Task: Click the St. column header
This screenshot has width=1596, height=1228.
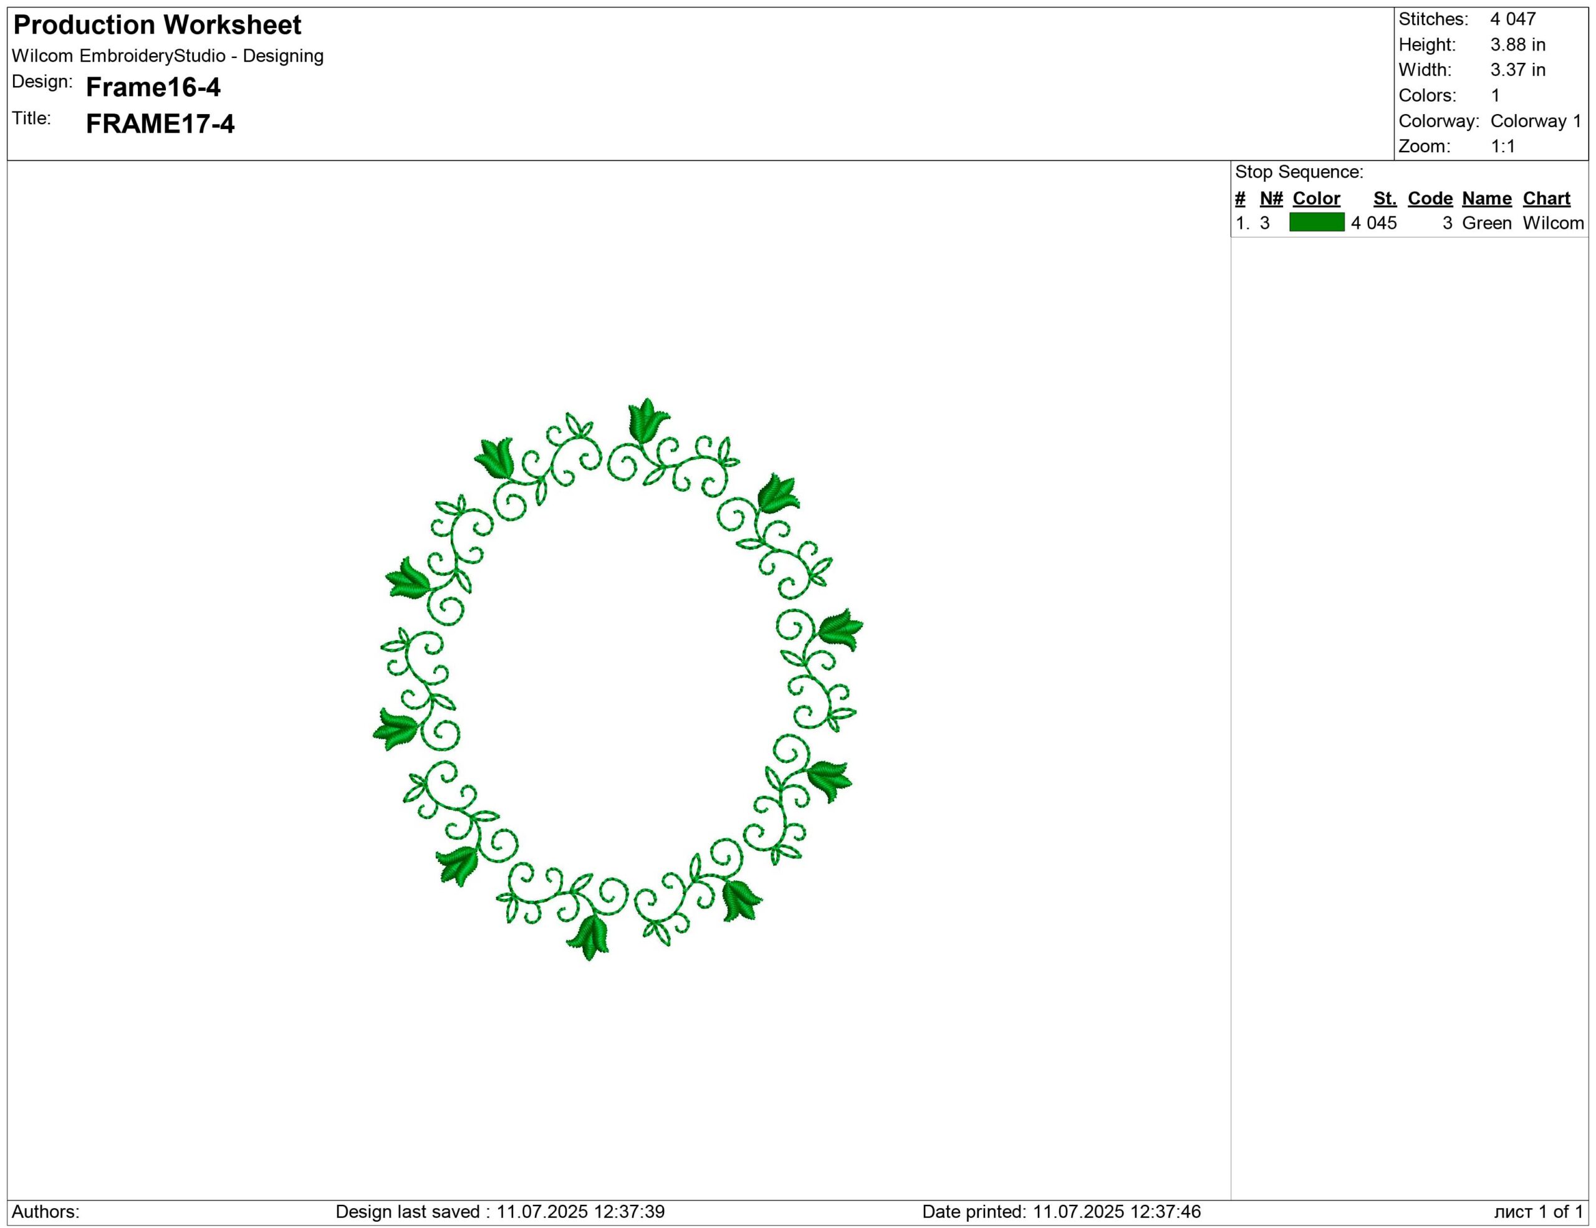Action: (x=1384, y=199)
